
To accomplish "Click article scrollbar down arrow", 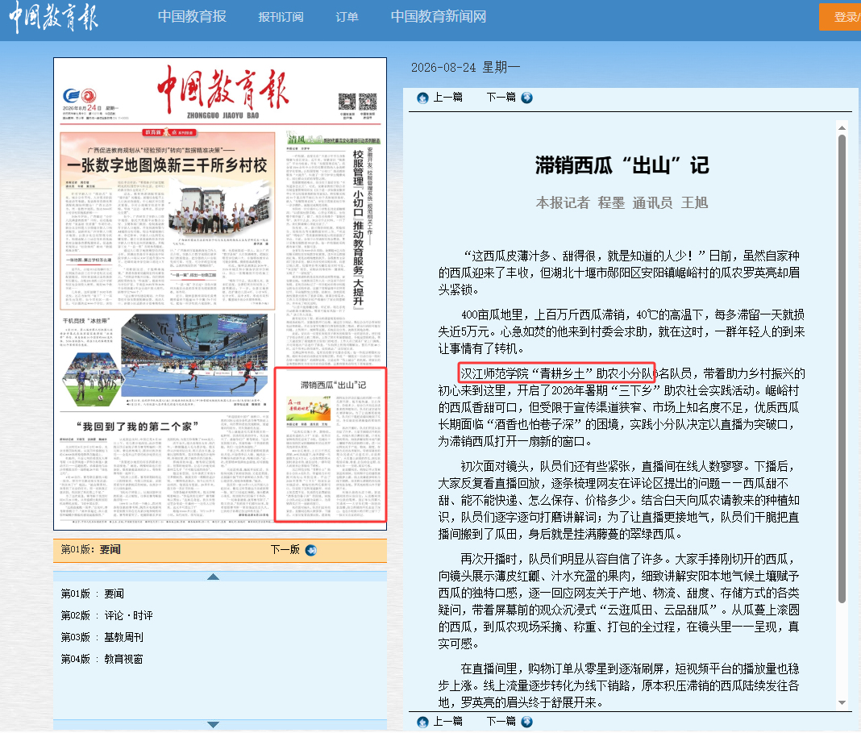I will tap(842, 702).
